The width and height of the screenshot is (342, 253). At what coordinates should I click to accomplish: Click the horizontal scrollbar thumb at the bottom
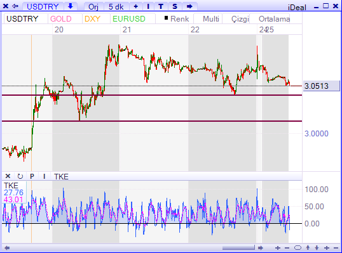coord(238,248)
